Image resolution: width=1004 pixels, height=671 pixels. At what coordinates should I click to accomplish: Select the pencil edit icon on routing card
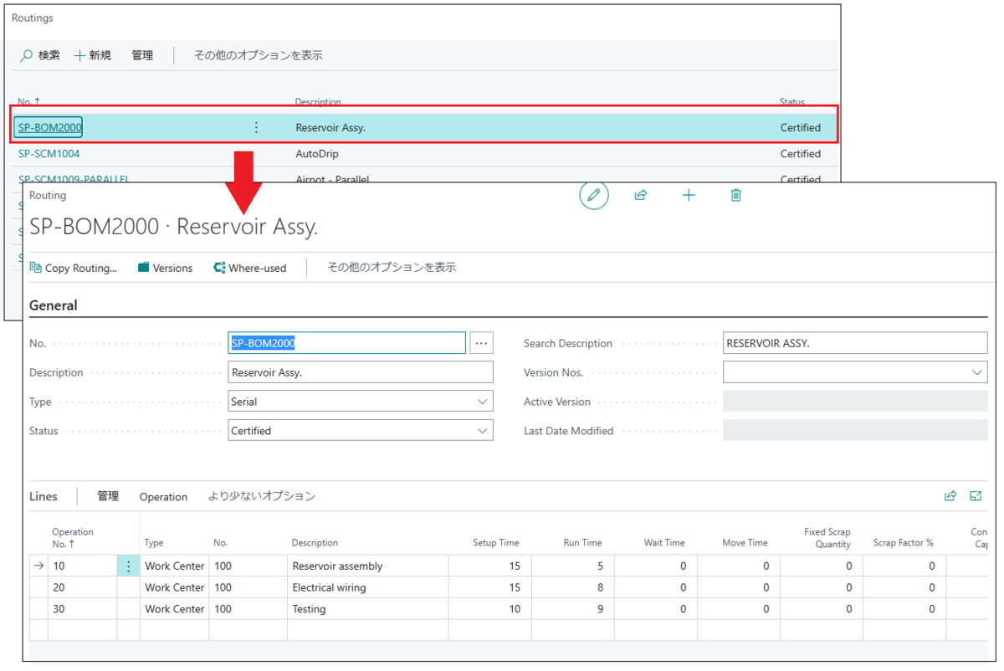point(594,195)
